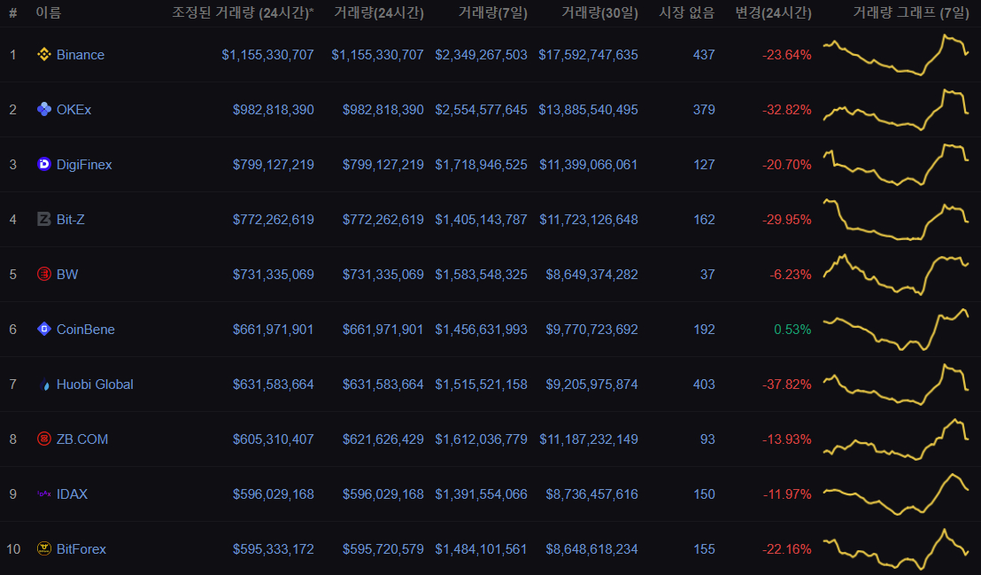This screenshot has height=575, width=981.
Task: Click ZB.COM adjusted volume $605,310,407
Action: (x=274, y=439)
